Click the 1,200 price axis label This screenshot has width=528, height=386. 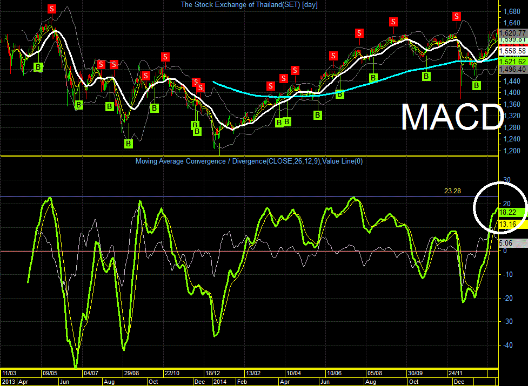[x=512, y=151]
